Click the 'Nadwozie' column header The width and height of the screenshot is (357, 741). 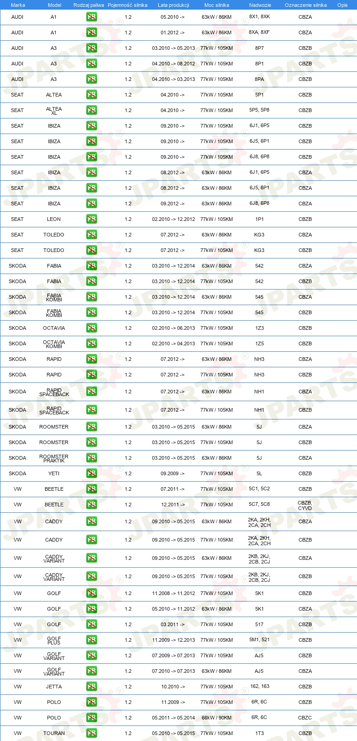click(x=260, y=5)
